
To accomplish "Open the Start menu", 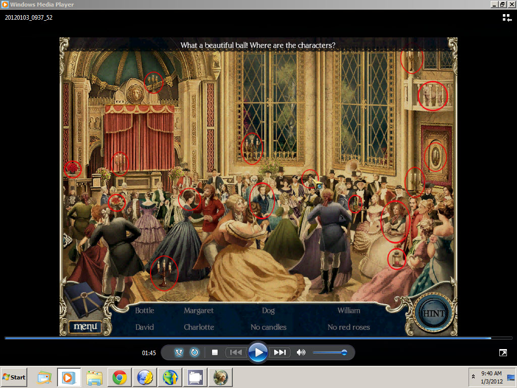I will tap(15, 377).
